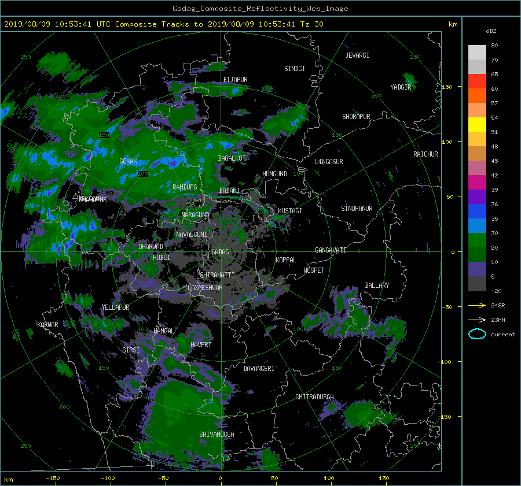Click the LAXMESHWAR label

tap(205, 288)
